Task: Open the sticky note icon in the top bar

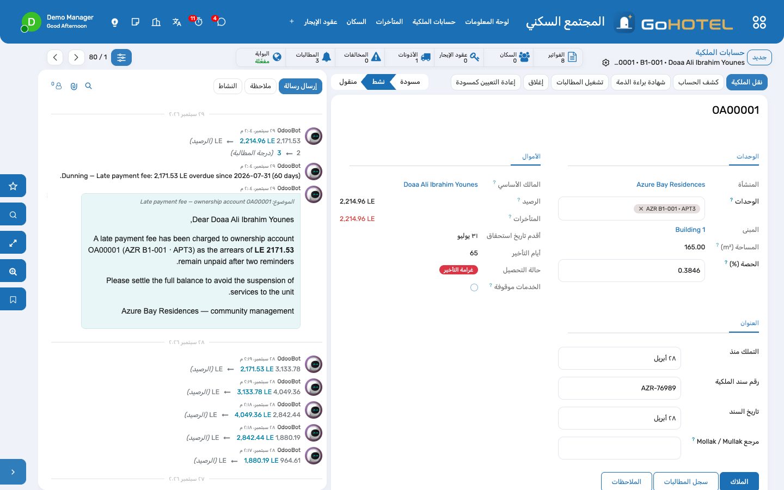Action: click(x=136, y=22)
